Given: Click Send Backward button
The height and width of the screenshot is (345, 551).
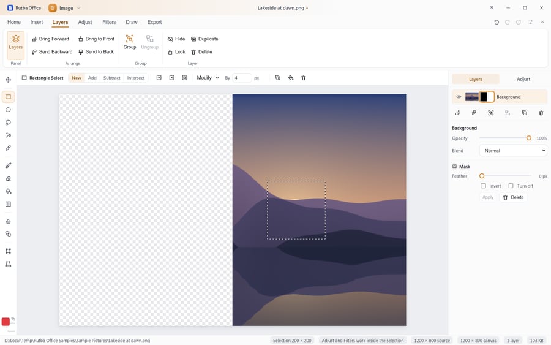Looking at the screenshot, I should (52, 51).
